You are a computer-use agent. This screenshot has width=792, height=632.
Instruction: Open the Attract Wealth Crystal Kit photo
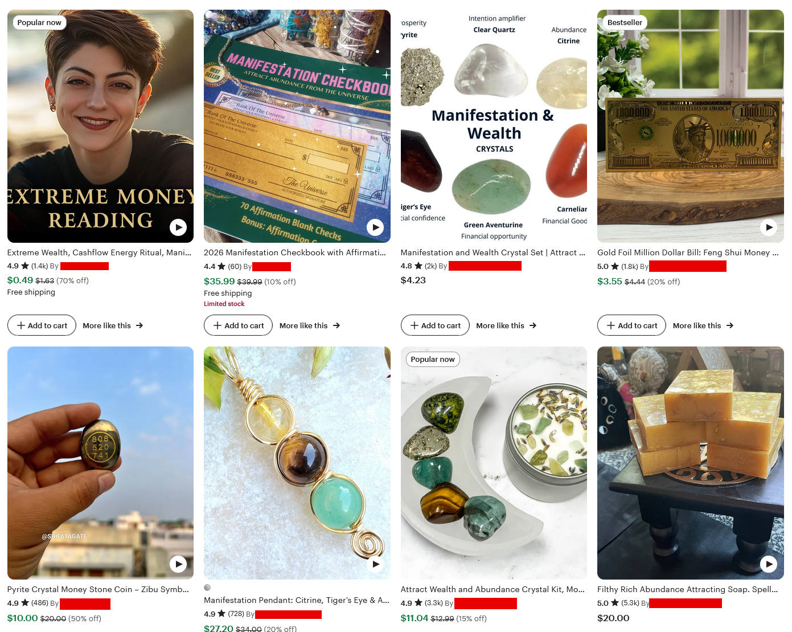tap(494, 463)
